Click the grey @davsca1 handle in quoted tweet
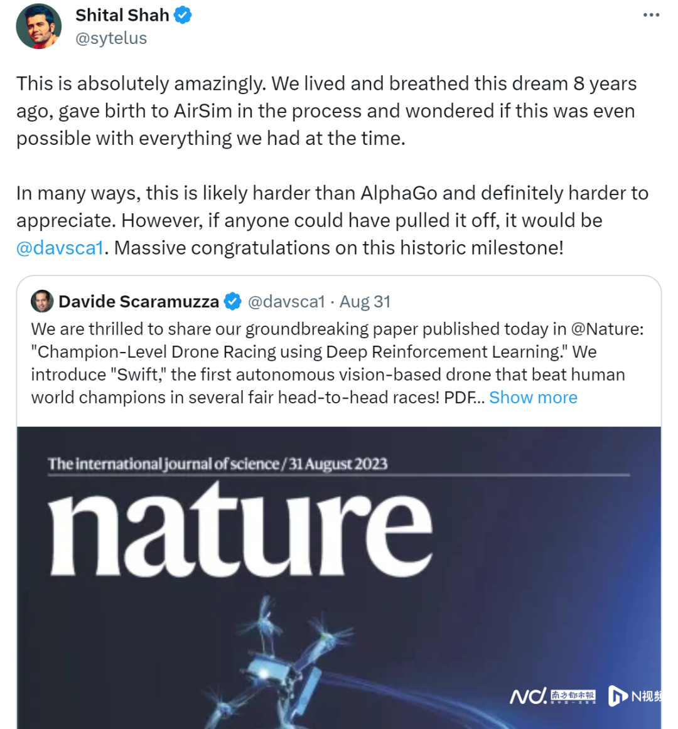The image size is (678, 729). coord(286,302)
